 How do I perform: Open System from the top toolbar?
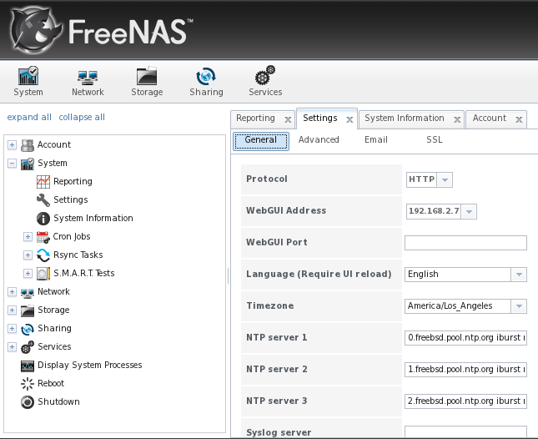tap(28, 81)
